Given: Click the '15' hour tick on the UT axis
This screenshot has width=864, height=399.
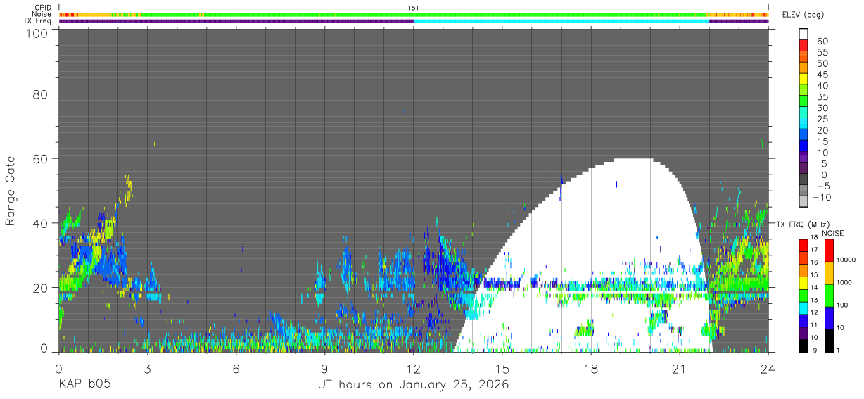Looking at the screenshot, I should point(502,368).
